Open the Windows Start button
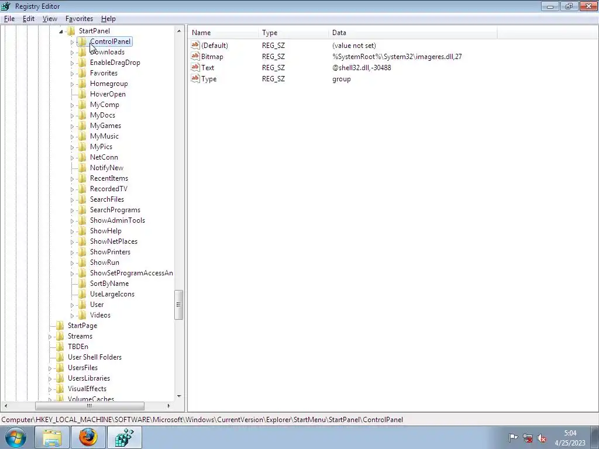The height and width of the screenshot is (449, 599). [x=15, y=437]
